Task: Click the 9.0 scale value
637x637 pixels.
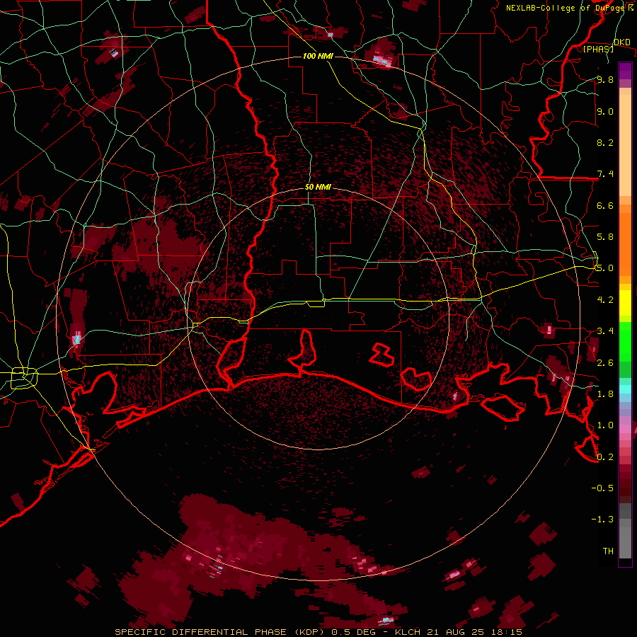Action: pyautogui.click(x=605, y=111)
